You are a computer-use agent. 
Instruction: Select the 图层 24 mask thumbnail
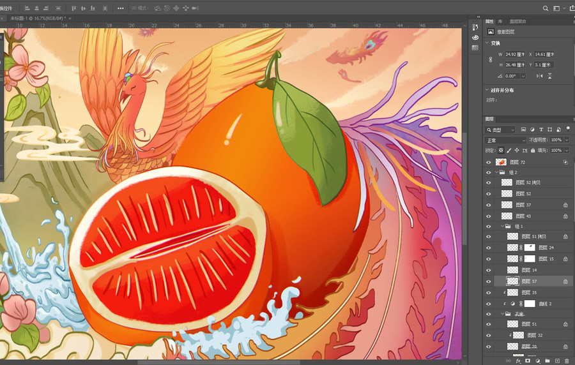pyautogui.click(x=530, y=248)
